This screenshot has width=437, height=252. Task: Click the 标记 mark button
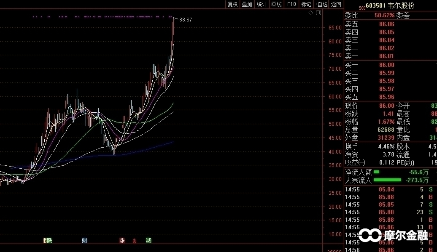pos(306,4)
